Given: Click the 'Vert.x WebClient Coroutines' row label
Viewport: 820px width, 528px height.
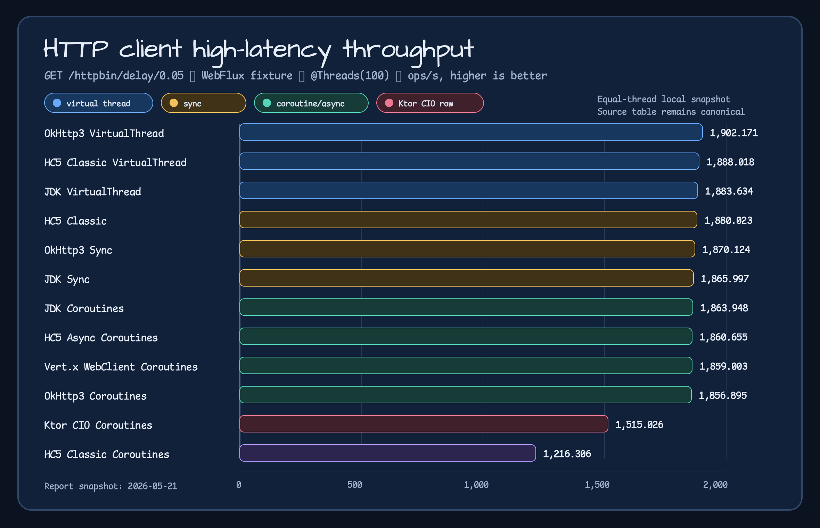Looking at the screenshot, I should [121, 367].
